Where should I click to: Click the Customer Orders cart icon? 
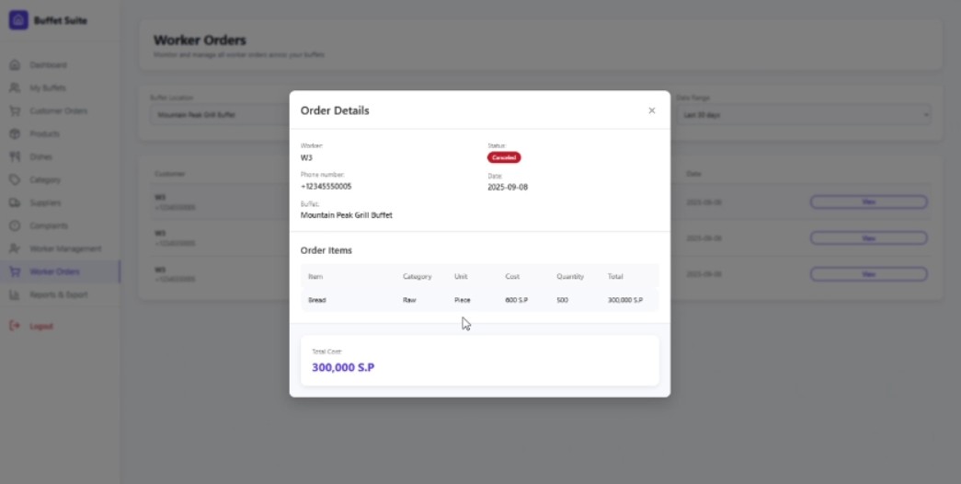(15, 111)
